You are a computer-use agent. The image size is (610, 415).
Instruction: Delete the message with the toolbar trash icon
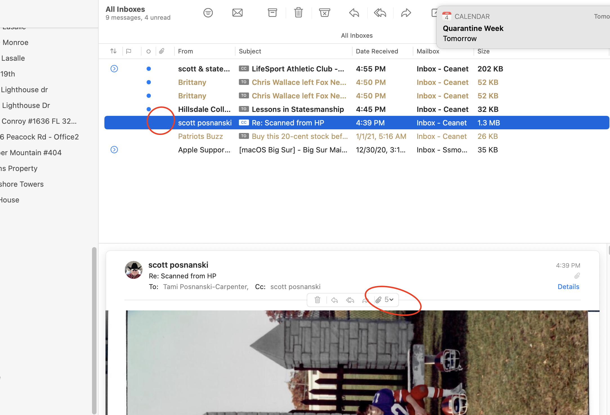[x=298, y=13]
